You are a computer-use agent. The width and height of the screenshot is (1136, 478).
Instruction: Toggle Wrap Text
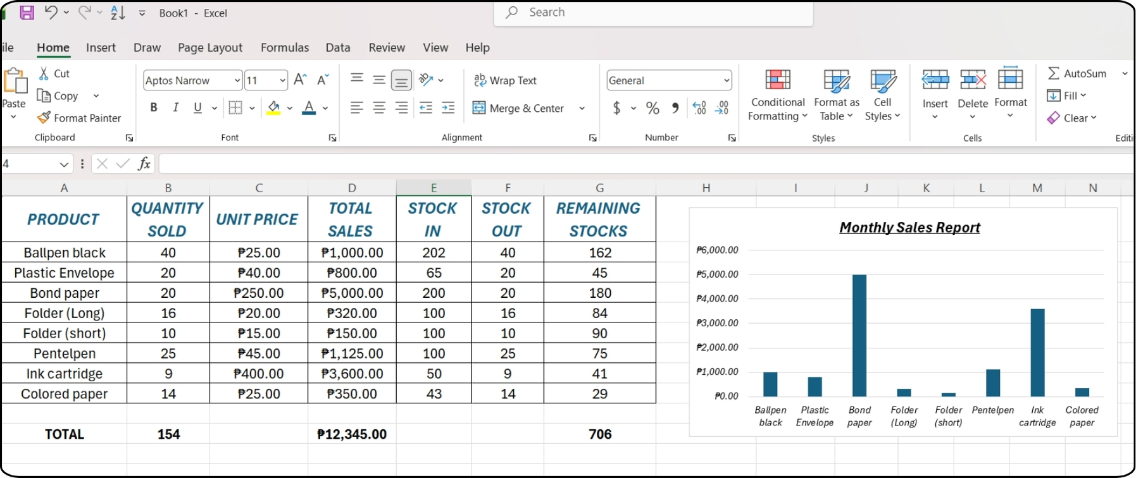click(505, 80)
